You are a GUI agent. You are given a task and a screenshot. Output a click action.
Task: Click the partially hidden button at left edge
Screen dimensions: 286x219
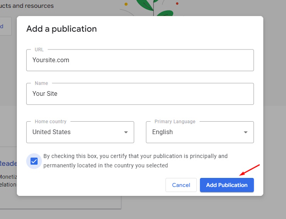tap(5, 26)
